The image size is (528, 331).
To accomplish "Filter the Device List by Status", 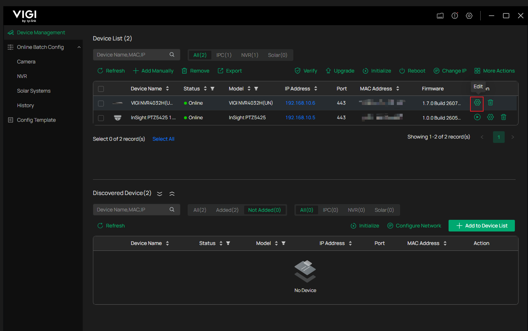I will click(x=212, y=89).
